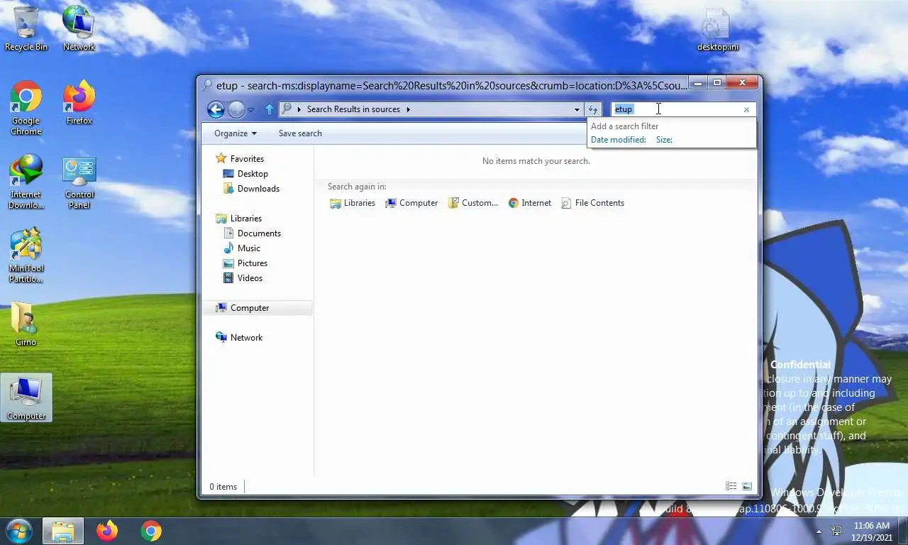Screen dimensions: 908x545
Task: Select the desktop.ini file on desktop
Action: pyautogui.click(x=717, y=30)
